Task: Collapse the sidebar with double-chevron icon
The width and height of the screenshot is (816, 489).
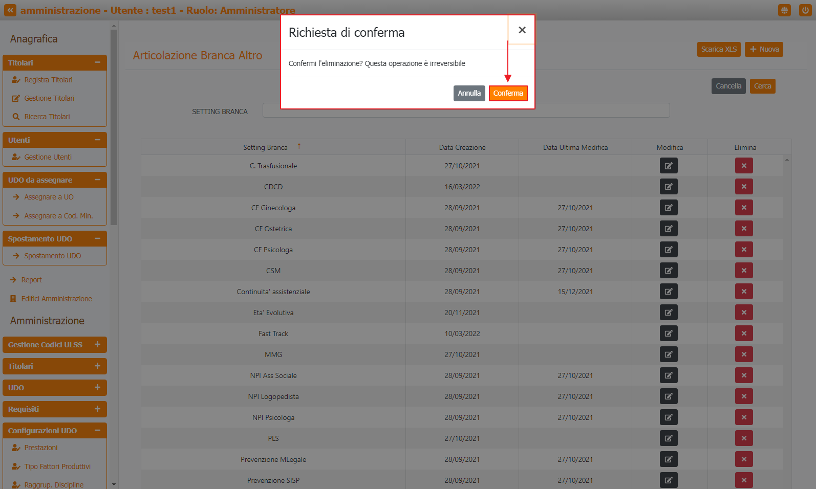Action: pos(10,10)
